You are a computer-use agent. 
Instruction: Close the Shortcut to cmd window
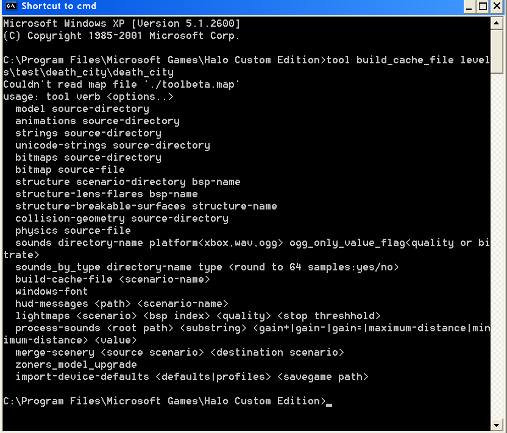coord(497,7)
